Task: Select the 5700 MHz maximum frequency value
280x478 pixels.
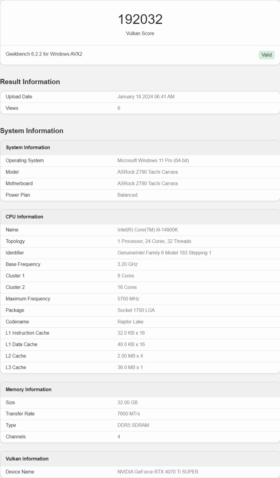Action: point(128,299)
